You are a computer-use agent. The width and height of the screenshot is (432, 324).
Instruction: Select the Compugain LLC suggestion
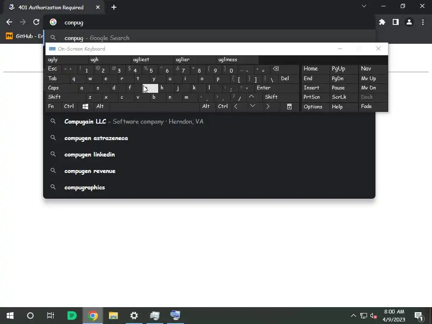click(209, 121)
